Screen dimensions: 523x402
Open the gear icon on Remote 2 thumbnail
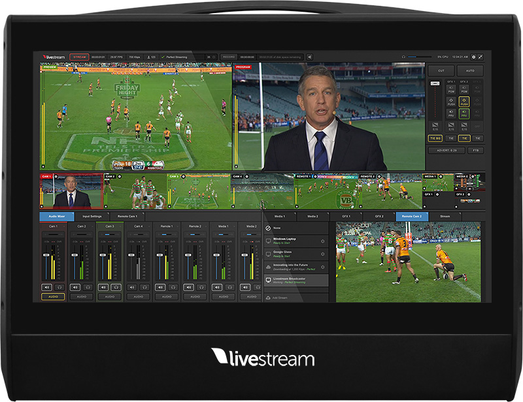[379, 176]
